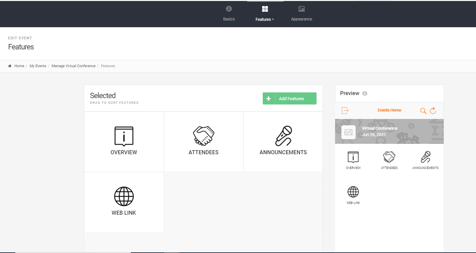This screenshot has width=476, height=253.
Task: Open the Appearance tab
Action: click(x=301, y=13)
